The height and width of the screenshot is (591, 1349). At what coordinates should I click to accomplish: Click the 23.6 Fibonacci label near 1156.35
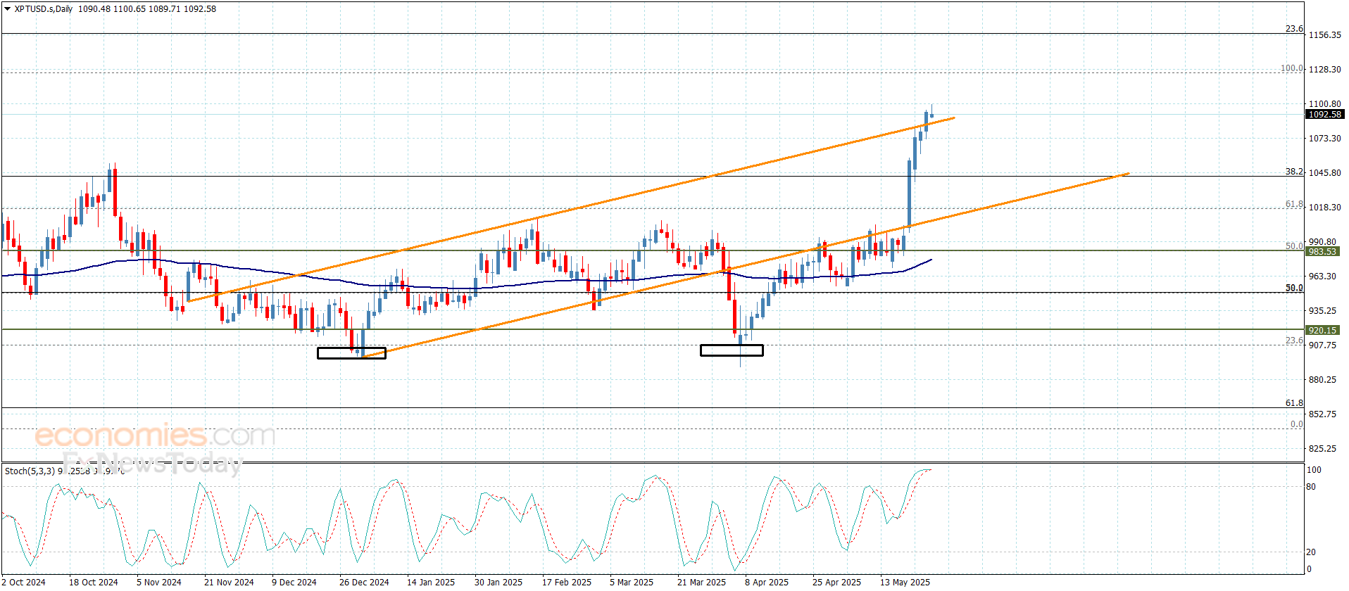pyautogui.click(x=1294, y=29)
